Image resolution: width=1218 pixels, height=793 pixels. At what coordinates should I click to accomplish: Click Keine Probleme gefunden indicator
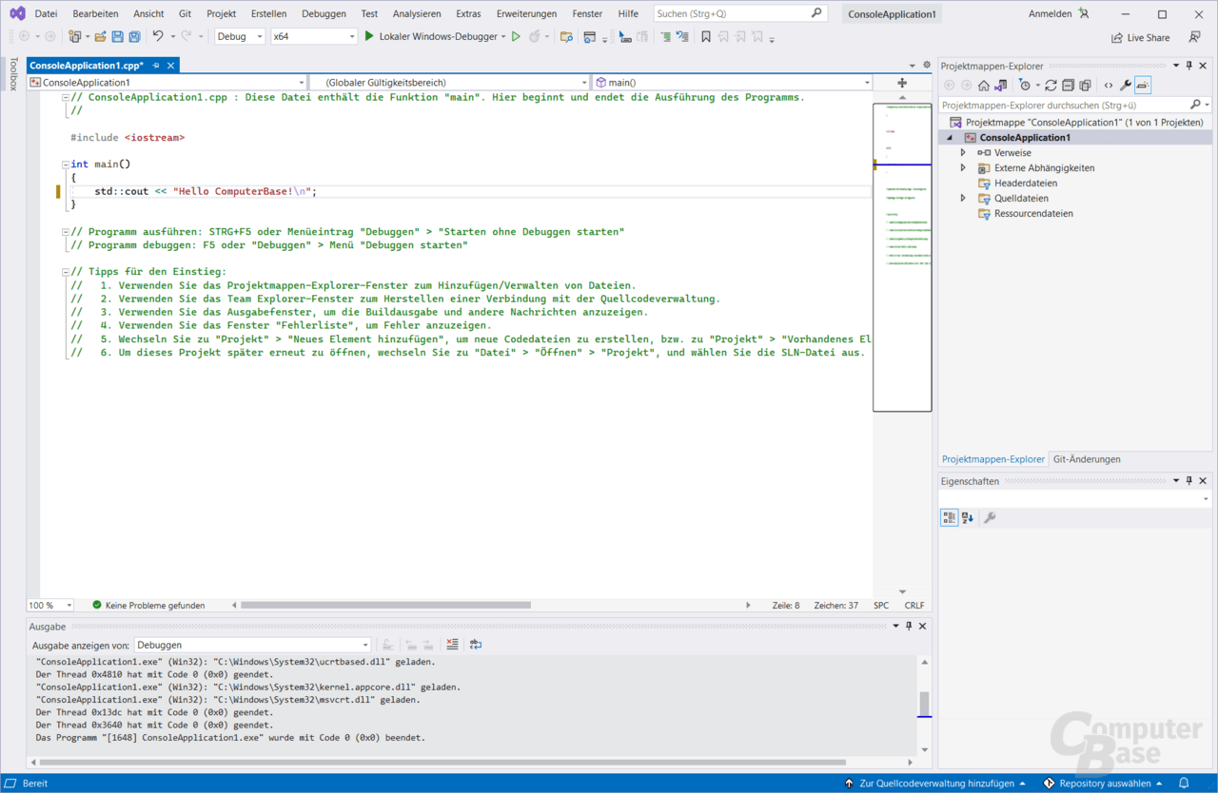(148, 605)
